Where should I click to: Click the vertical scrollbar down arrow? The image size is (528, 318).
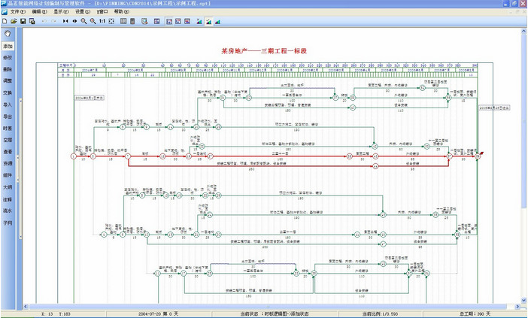click(523, 300)
